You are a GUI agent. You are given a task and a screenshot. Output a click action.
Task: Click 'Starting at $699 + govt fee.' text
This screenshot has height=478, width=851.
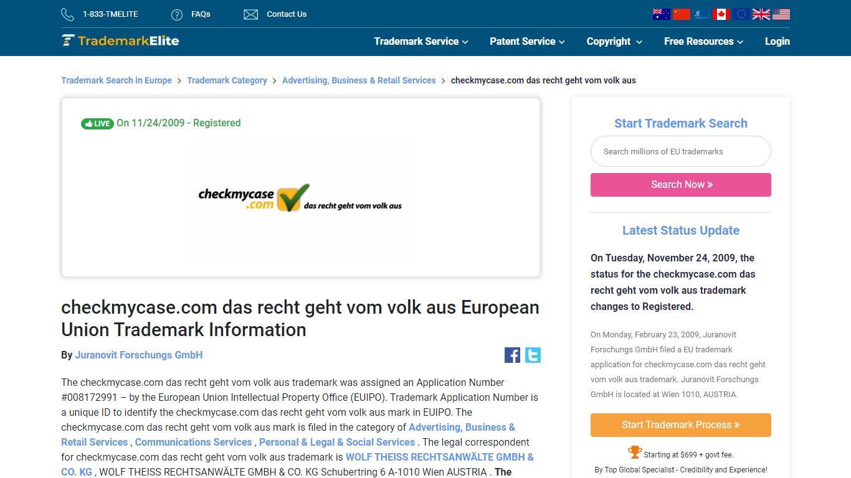point(688,455)
